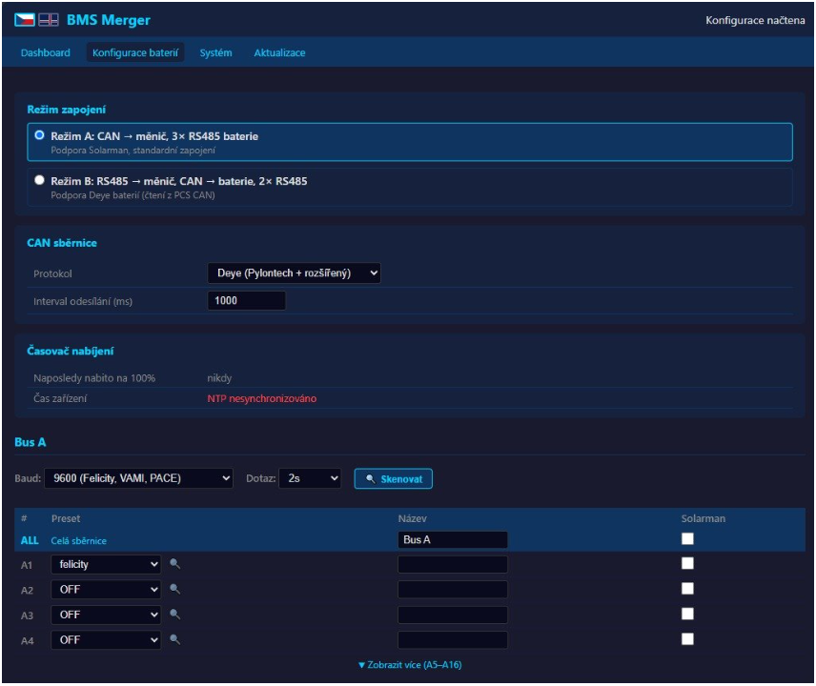
Task: Open the CAN Protokol dropdown
Action: coord(294,273)
